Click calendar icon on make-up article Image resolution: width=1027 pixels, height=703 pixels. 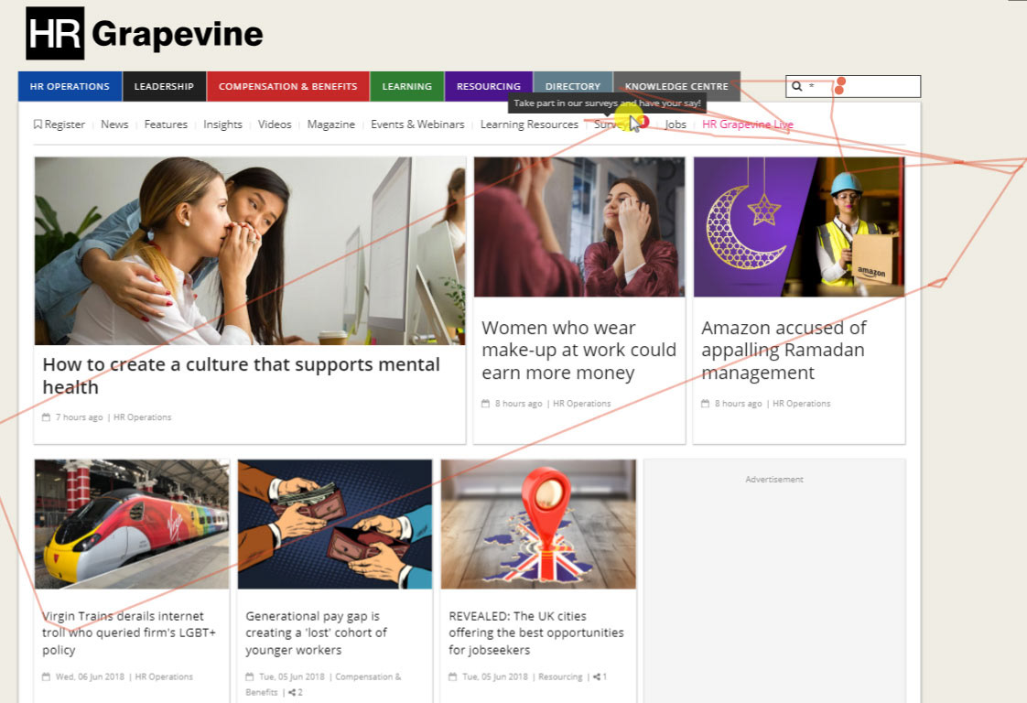point(485,404)
